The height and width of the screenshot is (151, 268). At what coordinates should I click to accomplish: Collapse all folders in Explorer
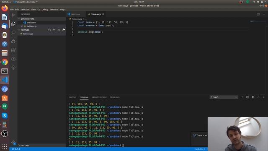tap(64, 30)
